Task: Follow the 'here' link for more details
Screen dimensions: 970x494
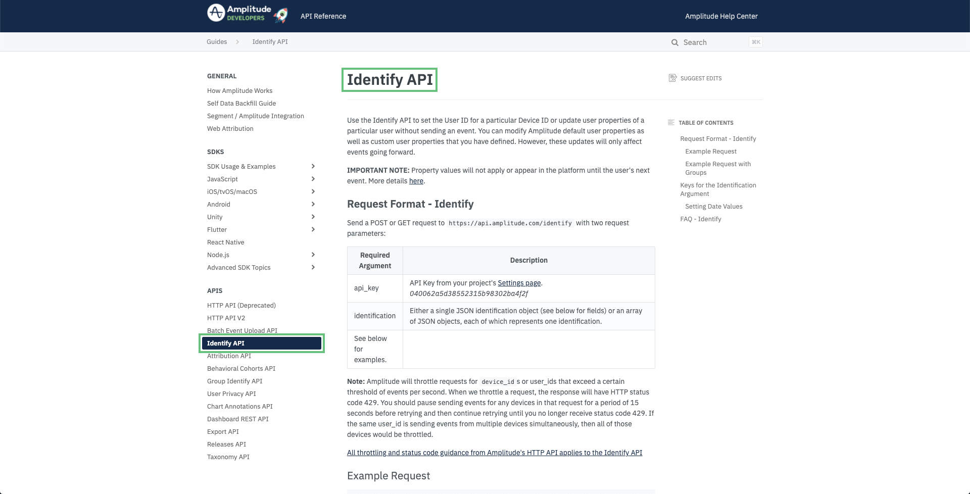Action: 416,181
